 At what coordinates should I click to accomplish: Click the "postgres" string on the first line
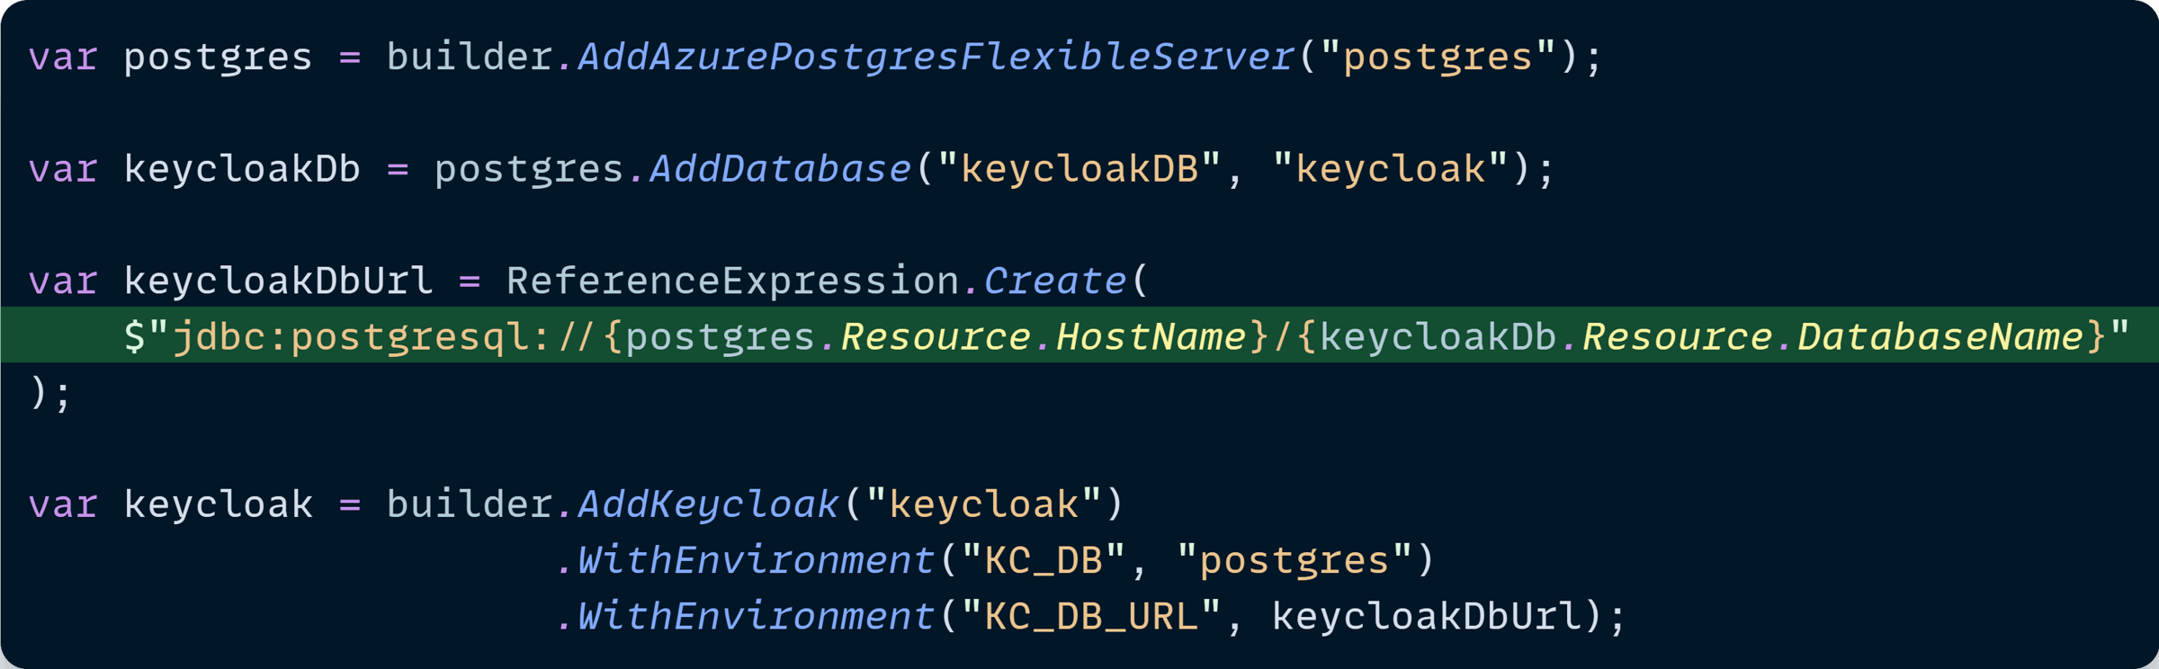[1438, 58]
